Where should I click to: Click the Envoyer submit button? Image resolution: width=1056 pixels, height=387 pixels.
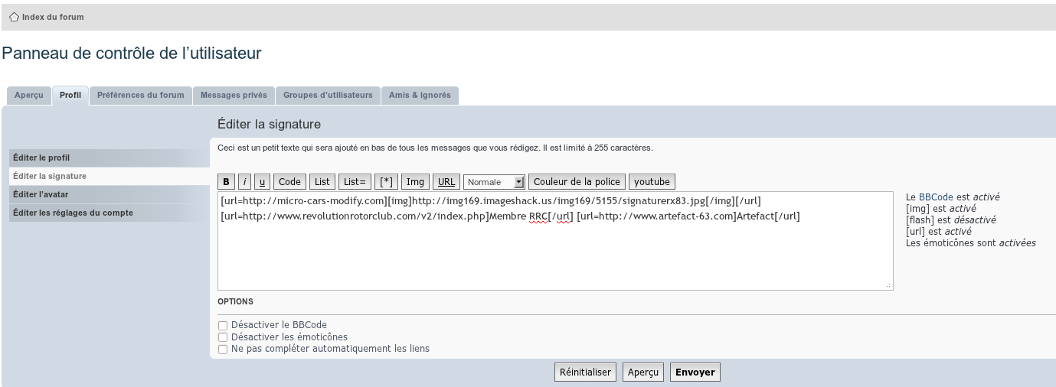695,372
